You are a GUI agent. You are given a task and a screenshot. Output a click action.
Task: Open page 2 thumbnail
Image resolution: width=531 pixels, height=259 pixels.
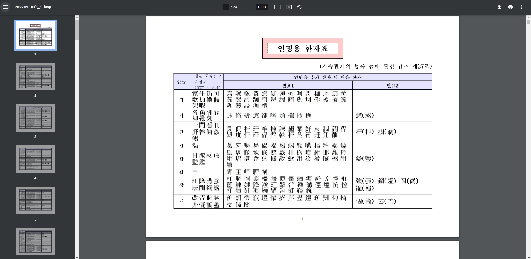[35, 76]
